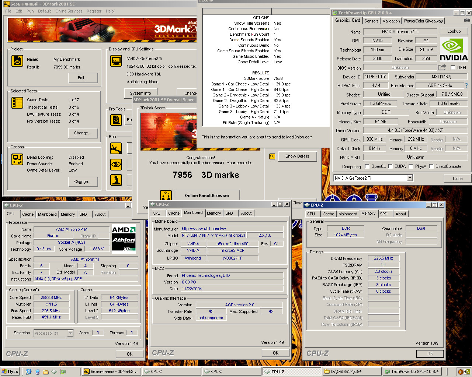Image resolution: width=472 pixels, height=377 pixels.
Task: Click the question mark next to Bus Interface
Action: click(466, 85)
